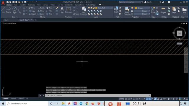
Task: Click the Mirror tool
Action: [41, 11]
